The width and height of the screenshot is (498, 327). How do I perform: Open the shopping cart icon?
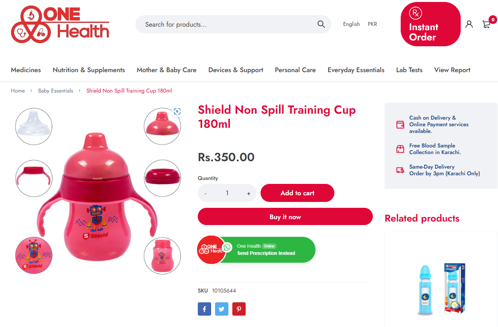point(487,24)
